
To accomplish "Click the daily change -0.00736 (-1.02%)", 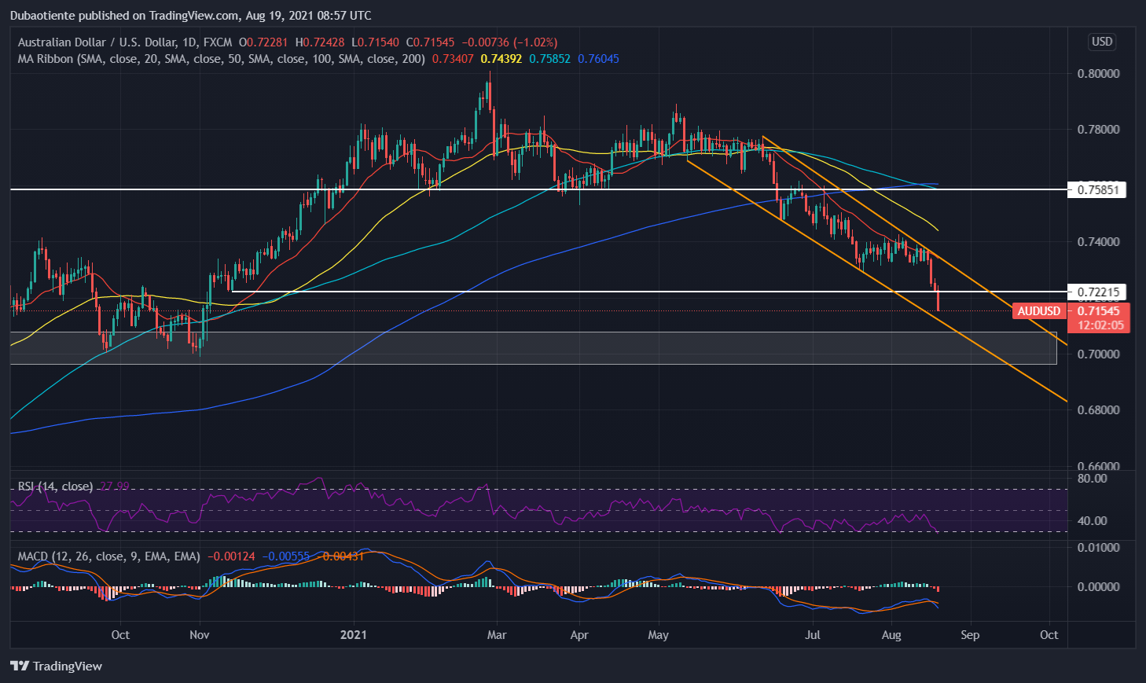I will (x=509, y=42).
